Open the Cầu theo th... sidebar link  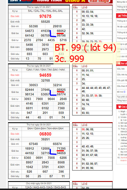[122, 86]
